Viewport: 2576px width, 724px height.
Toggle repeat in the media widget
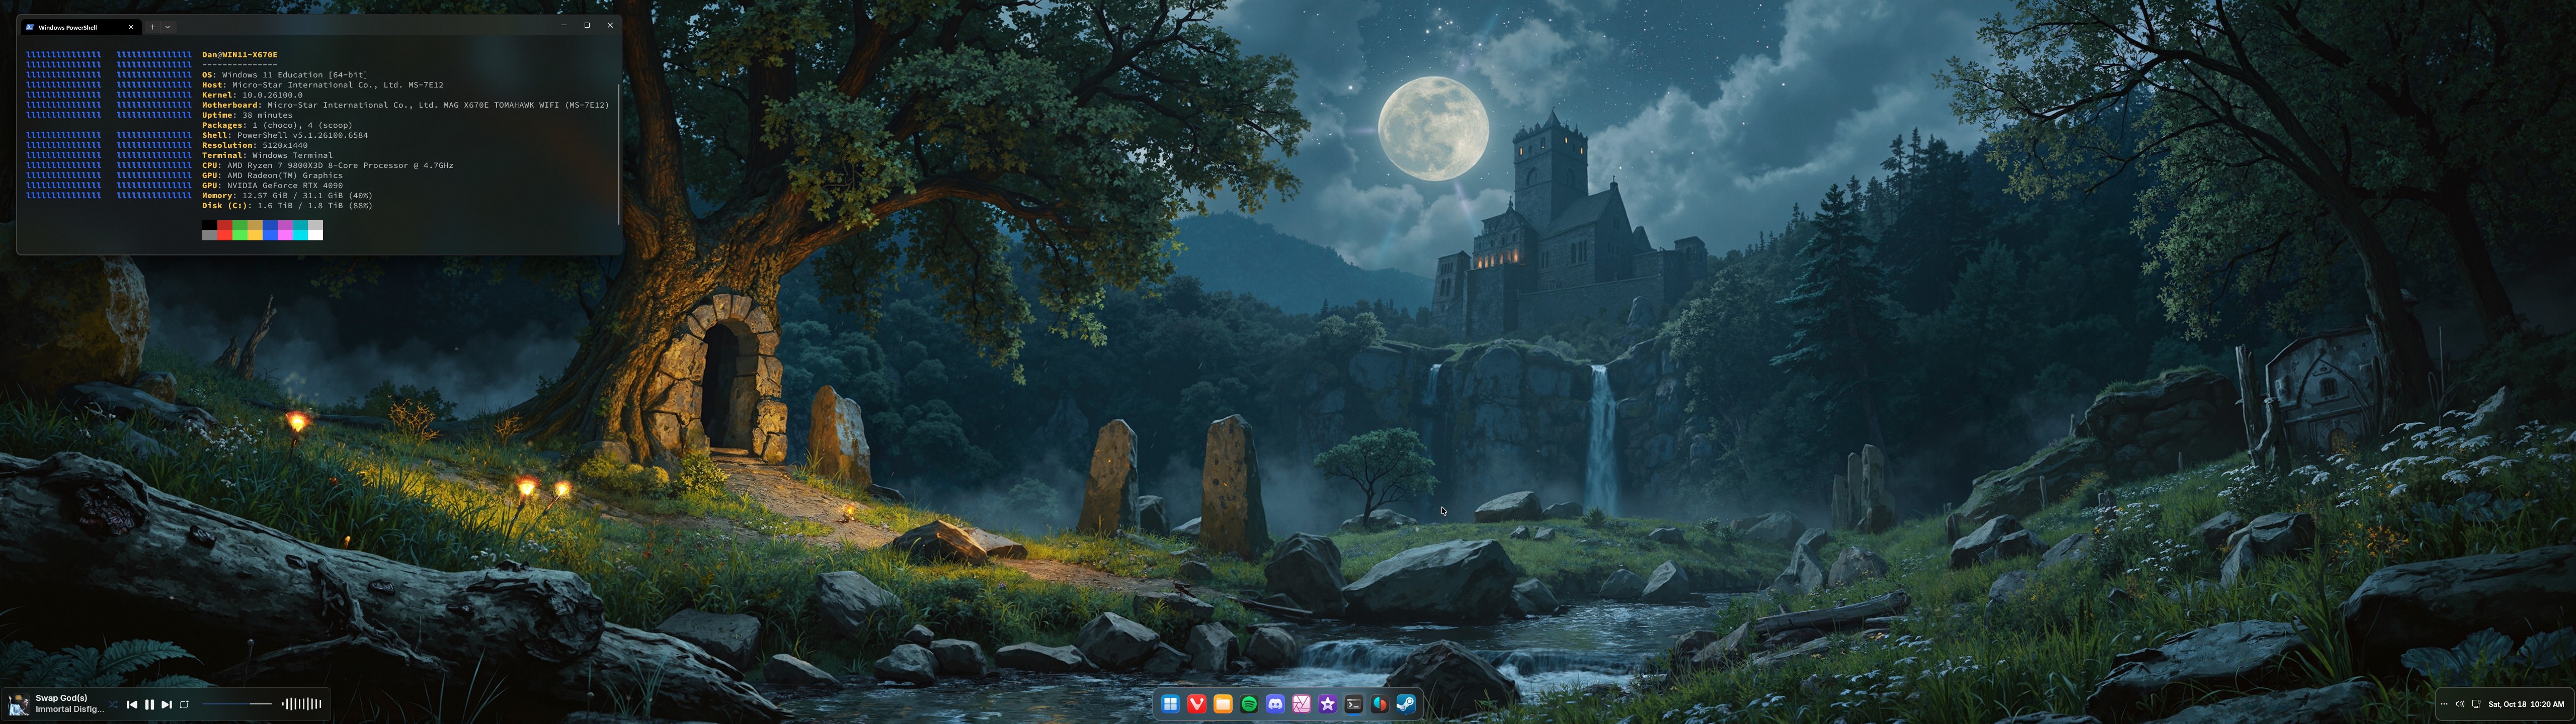[184, 704]
